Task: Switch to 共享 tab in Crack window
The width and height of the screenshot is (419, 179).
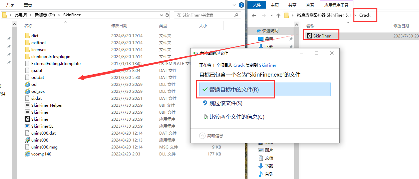Action: (x=292, y=5)
